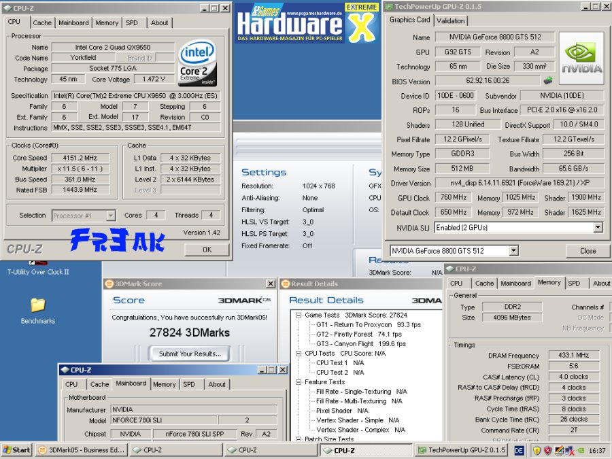Select GT1 - Return To Proxycon result row

[x=369, y=325]
